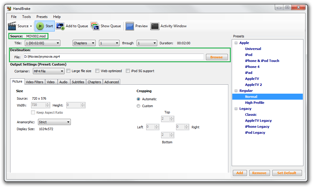Click the Set Default button
Screen dimensions: 313x187
(x=287, y=173)
